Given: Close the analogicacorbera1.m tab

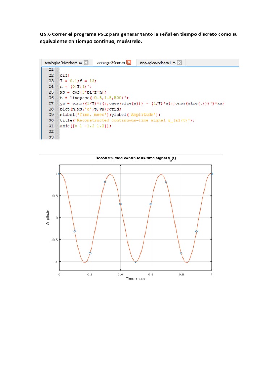Looking at the screenshot, I should 180,63.
